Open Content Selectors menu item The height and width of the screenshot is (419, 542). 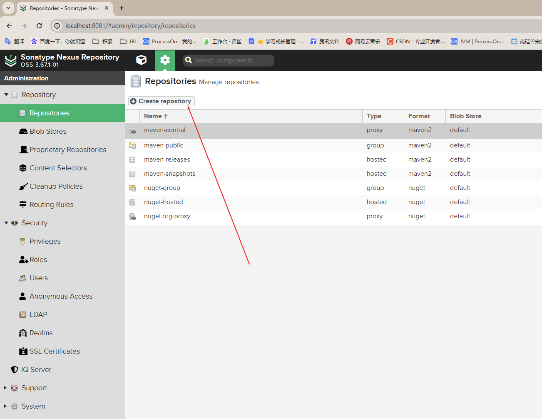point(62,168)
